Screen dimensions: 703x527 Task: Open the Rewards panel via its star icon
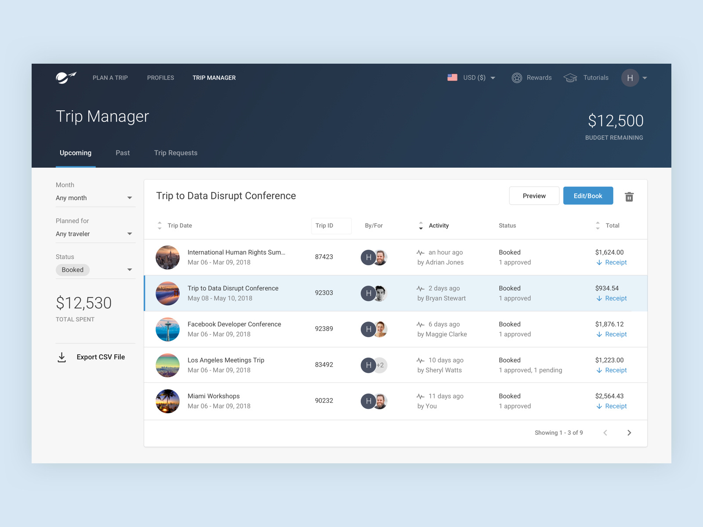coord(517,78)
